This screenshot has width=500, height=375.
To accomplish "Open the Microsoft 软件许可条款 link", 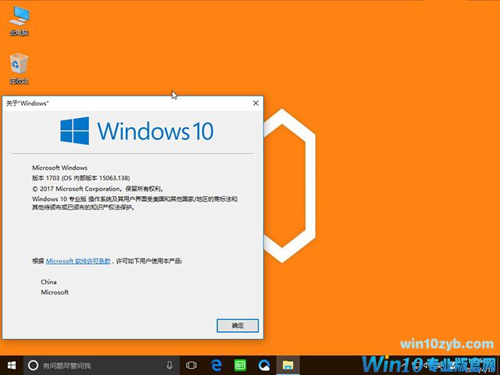I will pyautogui.click(x=78, y=261).
